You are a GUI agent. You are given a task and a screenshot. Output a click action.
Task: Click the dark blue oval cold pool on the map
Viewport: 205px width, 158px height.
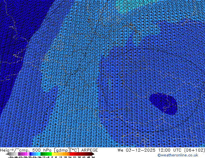click(163, 104)
